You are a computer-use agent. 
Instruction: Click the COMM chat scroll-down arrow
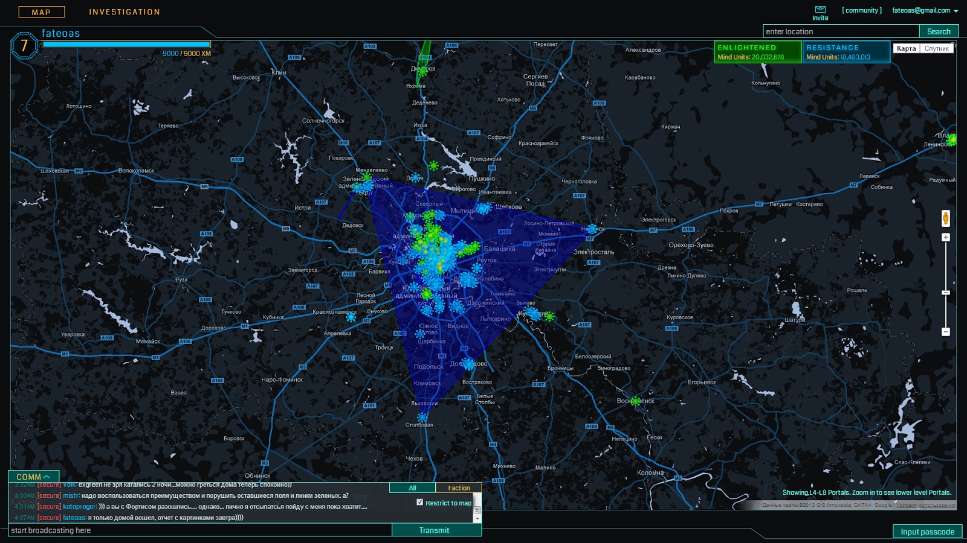(x=477, y=518)
